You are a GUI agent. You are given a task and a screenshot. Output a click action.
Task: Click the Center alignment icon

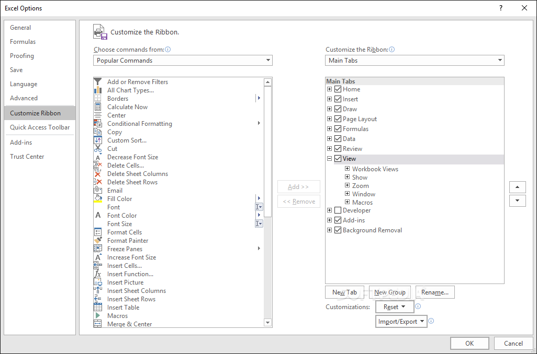coord(97,115)
